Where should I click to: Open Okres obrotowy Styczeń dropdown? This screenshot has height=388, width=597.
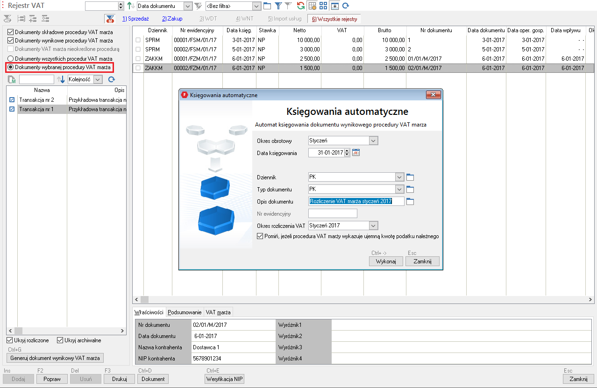coord(373,141)
